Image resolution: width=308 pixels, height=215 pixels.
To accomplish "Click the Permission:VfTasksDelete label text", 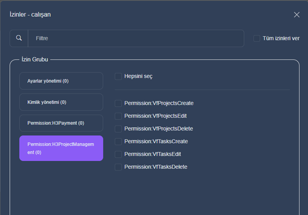I will (156, 167).
